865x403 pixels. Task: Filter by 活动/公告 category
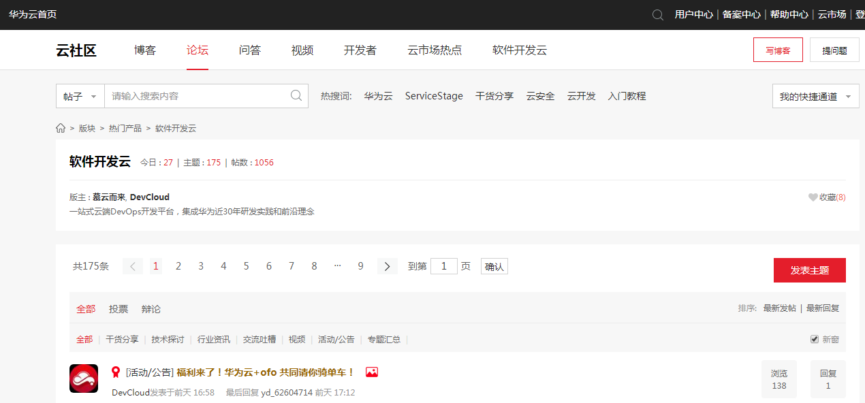coord(336,339)
